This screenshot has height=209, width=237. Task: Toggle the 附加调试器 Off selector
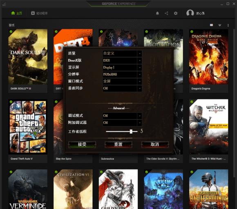[x=122, y=123]
